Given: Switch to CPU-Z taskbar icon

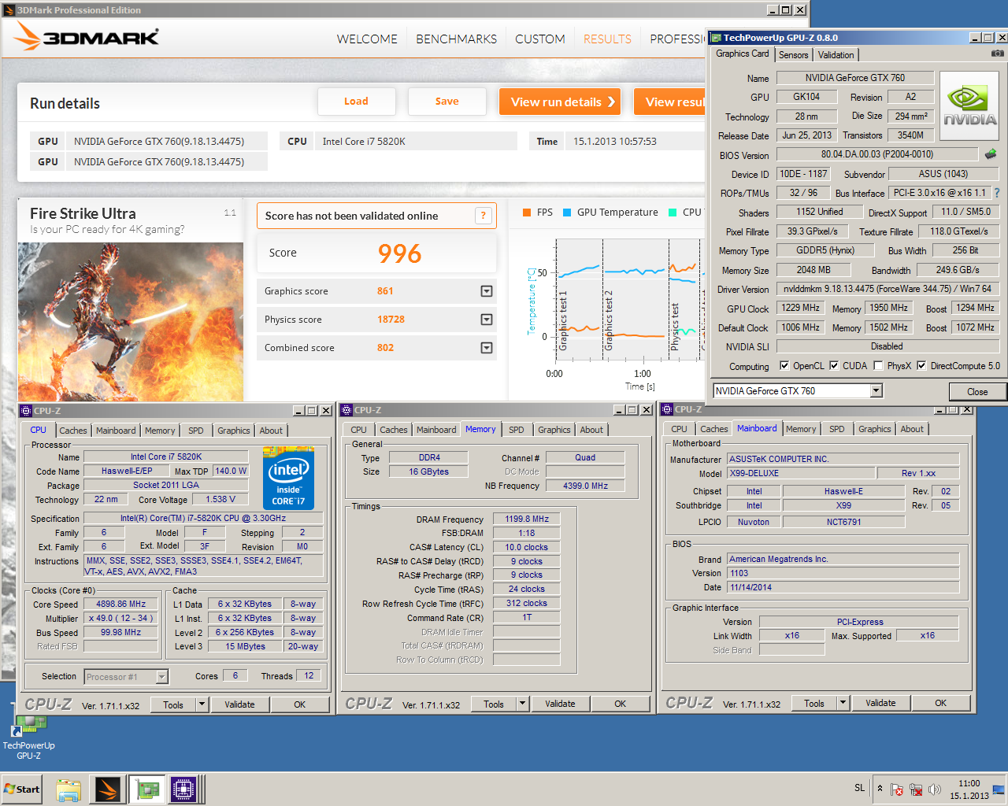Looking at the screenshot, I should point(183,789).
